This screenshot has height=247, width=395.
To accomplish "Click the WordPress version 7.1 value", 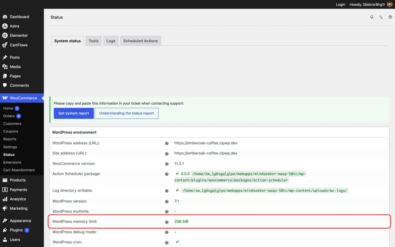I will (177, 201).
